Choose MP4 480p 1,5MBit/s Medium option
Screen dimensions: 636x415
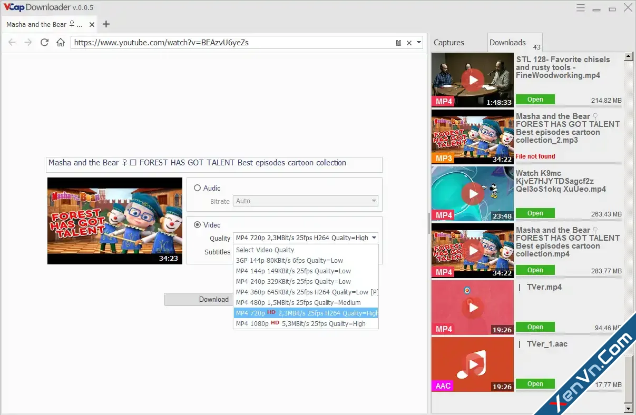(306, 303)
